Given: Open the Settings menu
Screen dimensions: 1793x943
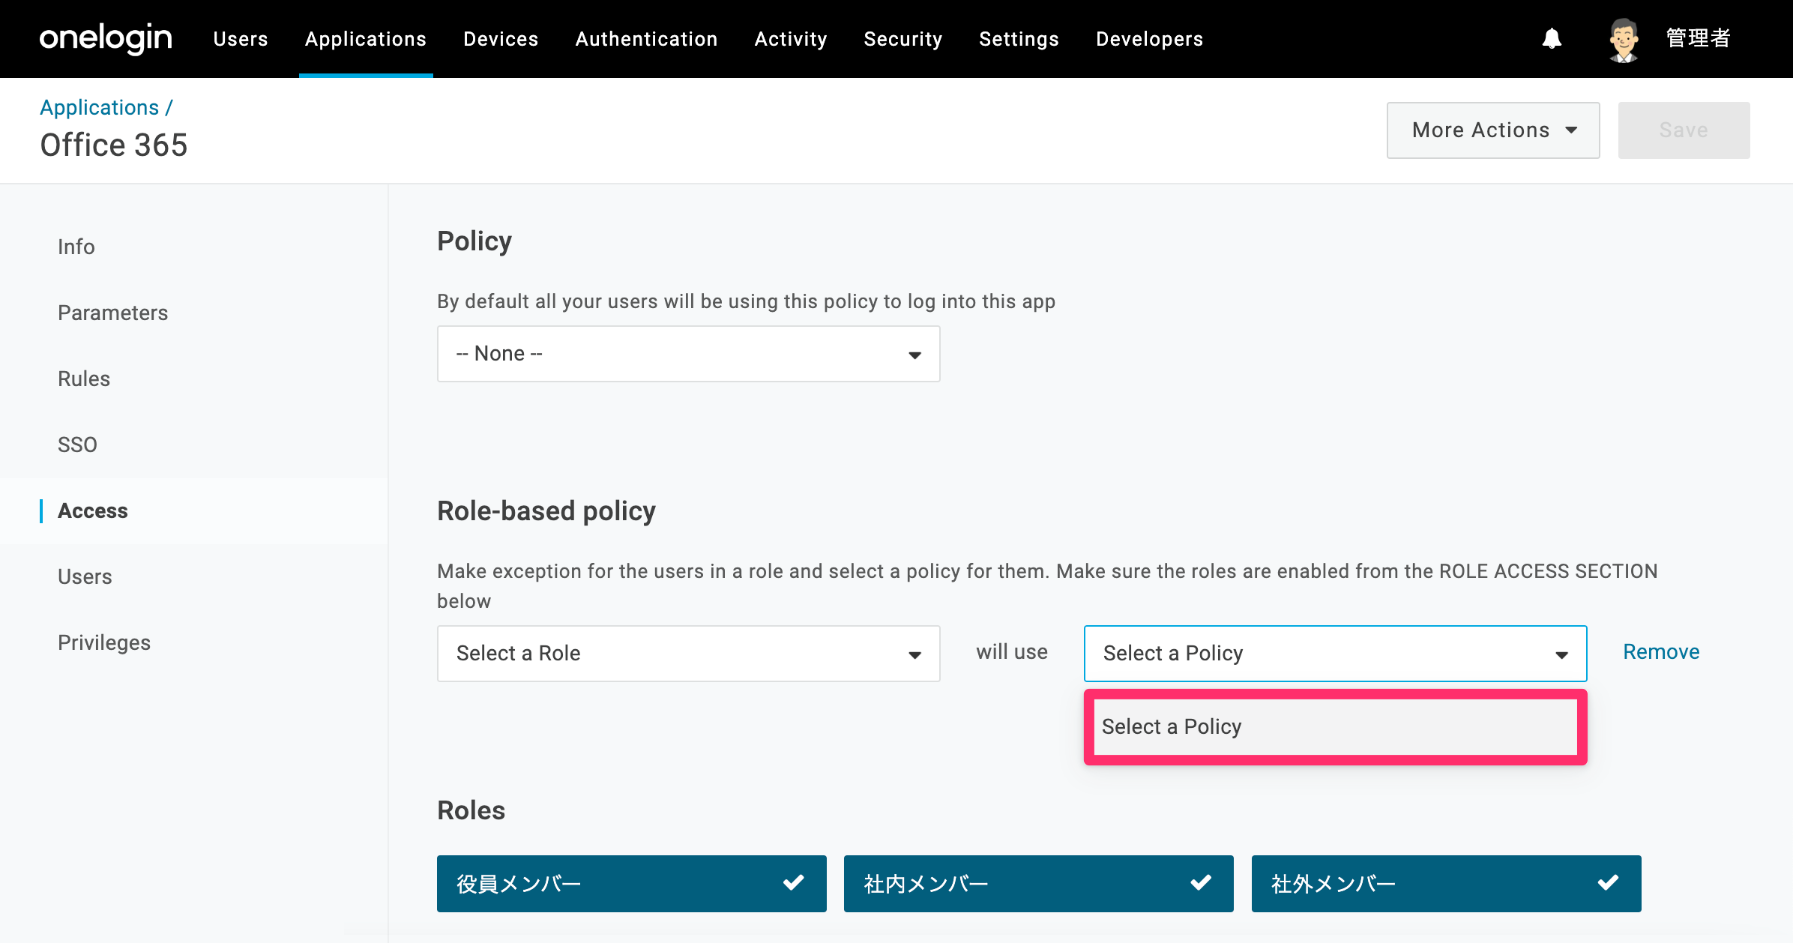Looking at the screenshot, I should pos(1019,39).
